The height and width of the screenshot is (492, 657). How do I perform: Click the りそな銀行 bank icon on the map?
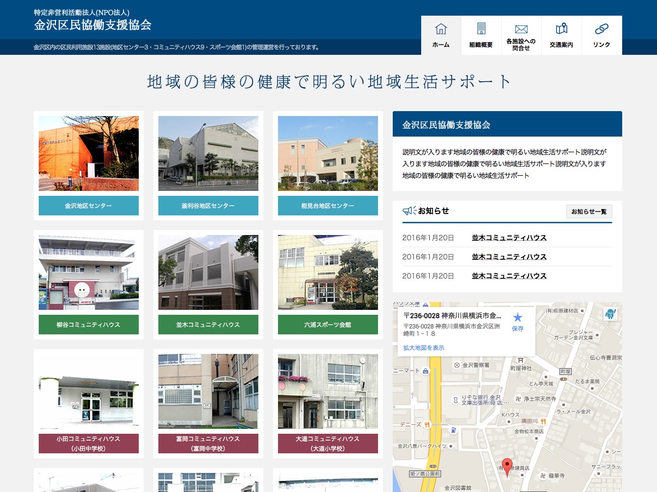click(x=455, y=400)
